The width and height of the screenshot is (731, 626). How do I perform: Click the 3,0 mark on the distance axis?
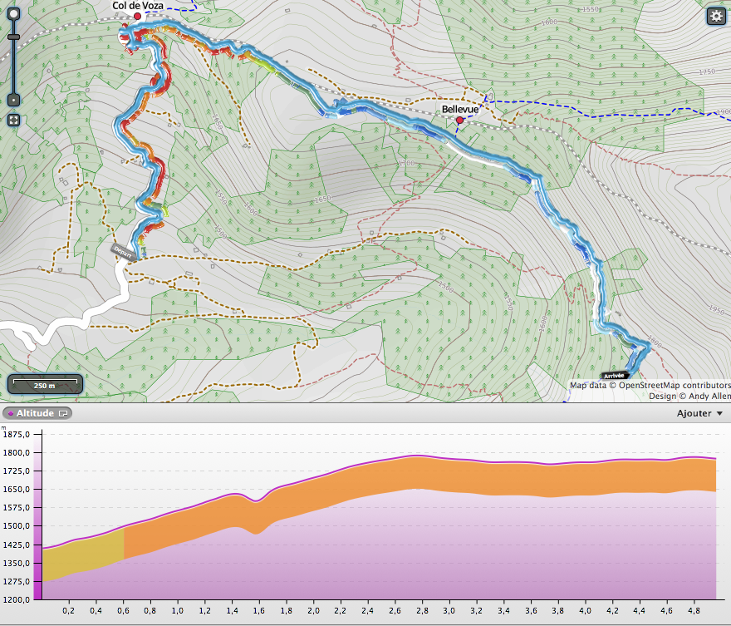click(x=449, y=610)
